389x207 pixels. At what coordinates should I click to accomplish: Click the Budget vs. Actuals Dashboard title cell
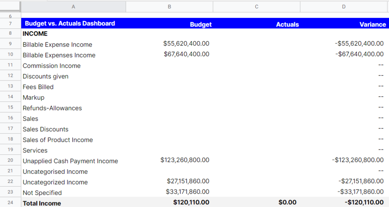tap(73, 23)
